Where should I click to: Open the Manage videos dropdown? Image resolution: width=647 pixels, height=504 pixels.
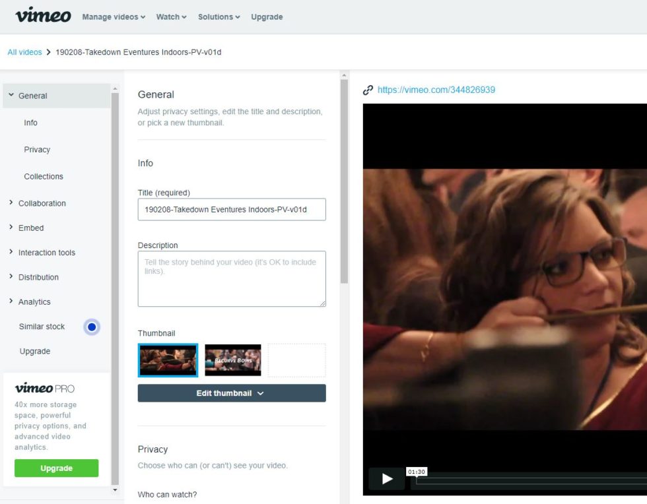click(112, 16)
